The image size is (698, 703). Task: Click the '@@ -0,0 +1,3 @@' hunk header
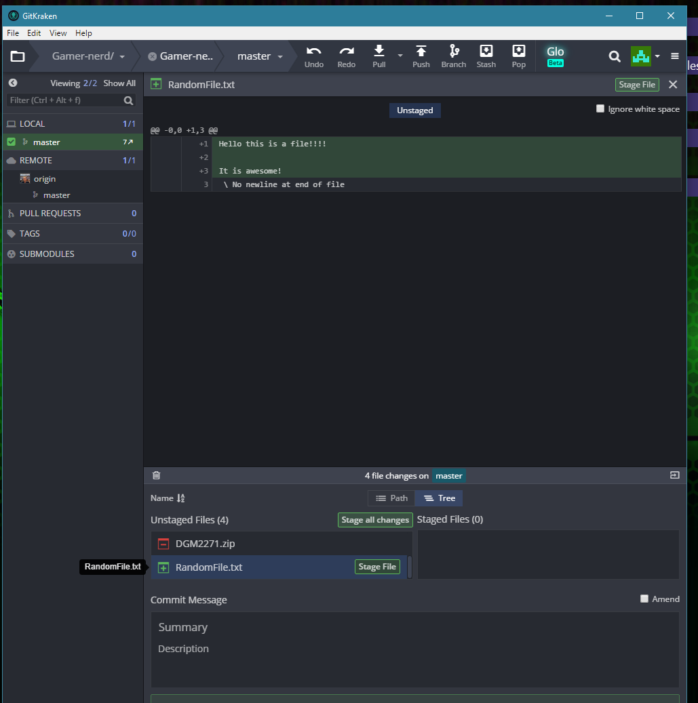coord(184,130)
